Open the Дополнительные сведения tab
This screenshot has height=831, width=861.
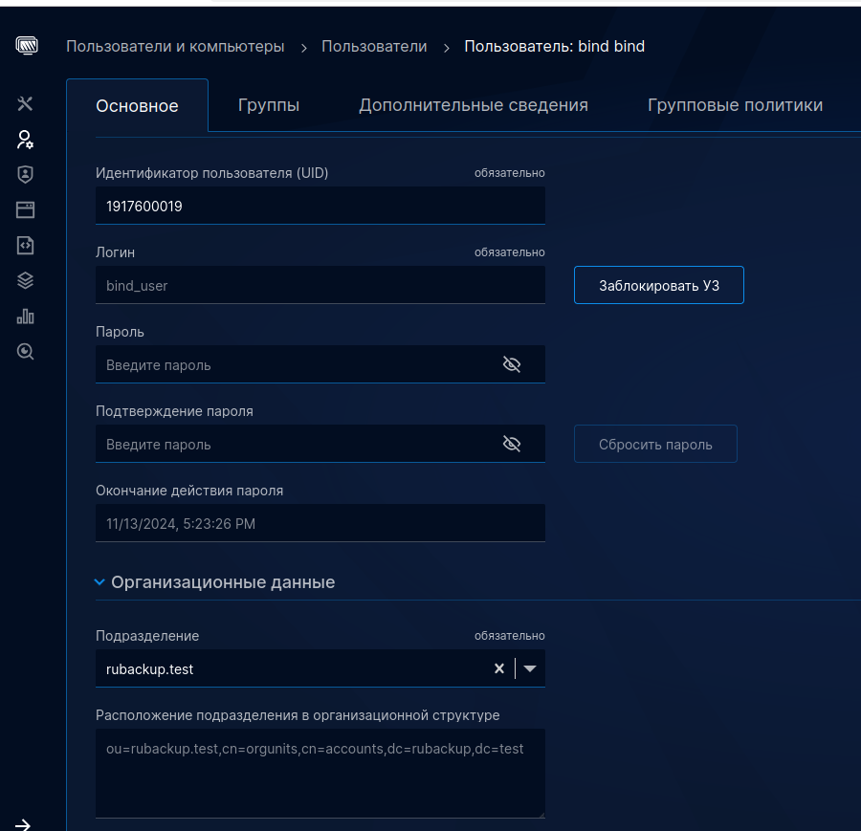[x=473, y=105]
